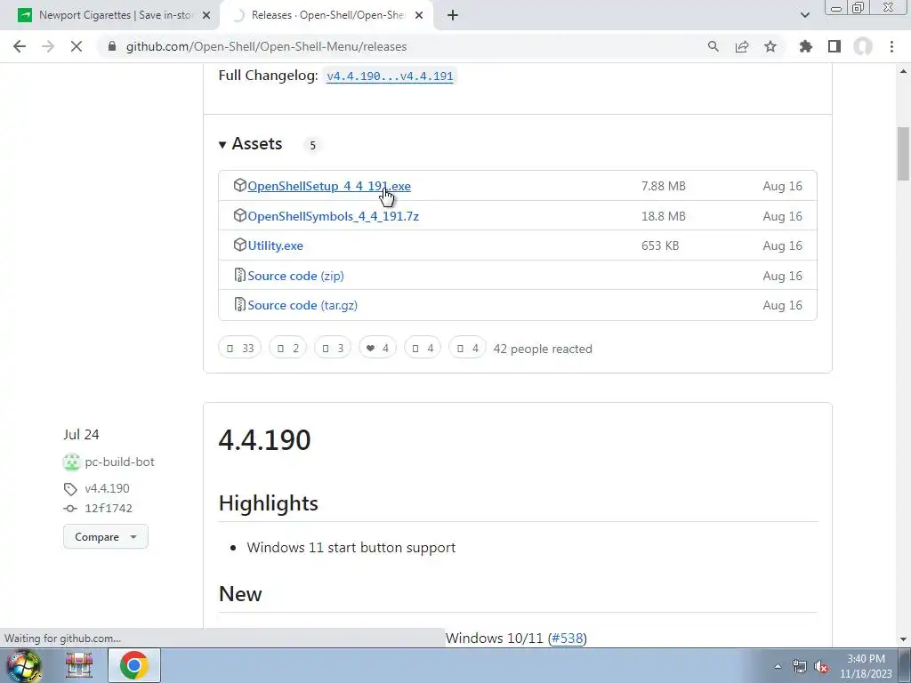Open the network tray icon
This screenshot has height=683, width=911.
click(800, 666)
